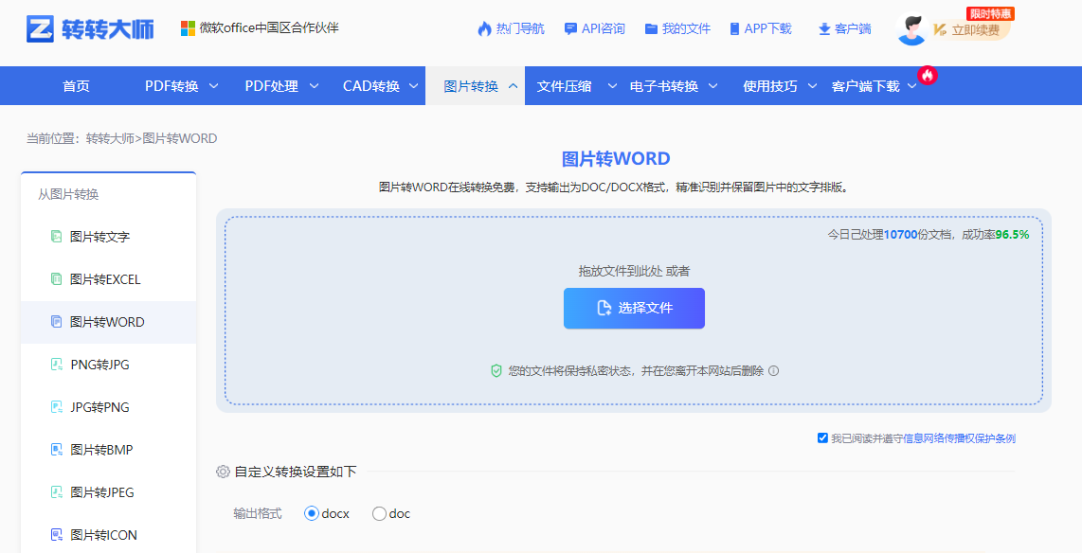Click the red hot flame badge on 客户端下载
The image size is (1082, 553).
928,75
